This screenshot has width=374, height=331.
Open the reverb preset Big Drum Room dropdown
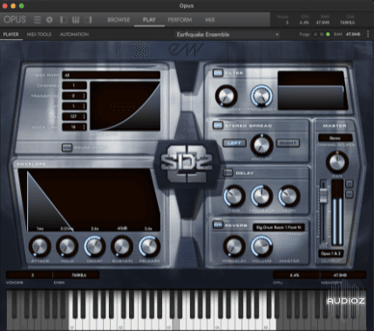pos(278,227)
